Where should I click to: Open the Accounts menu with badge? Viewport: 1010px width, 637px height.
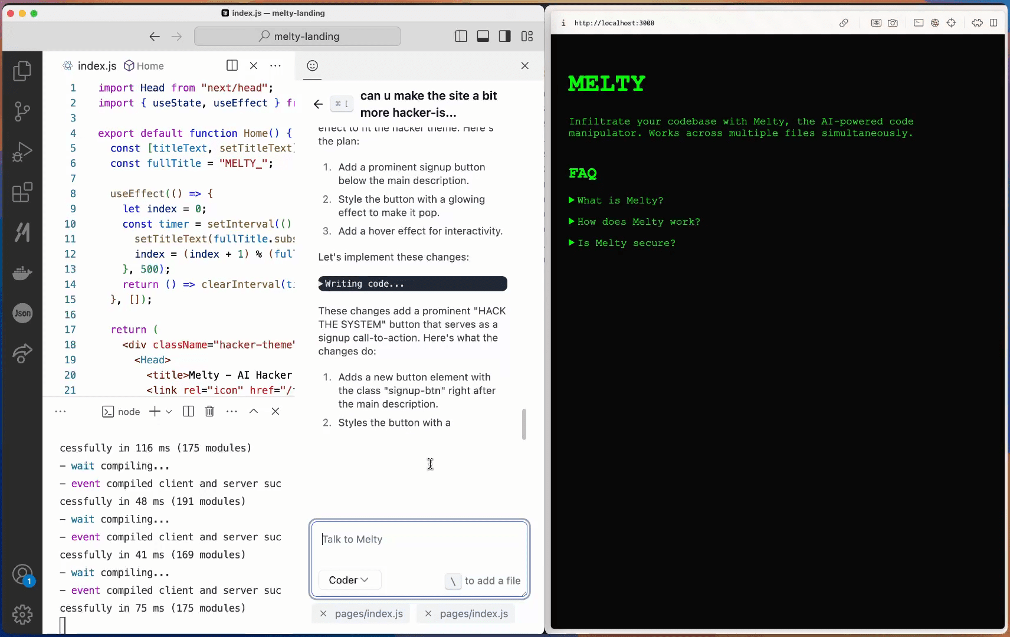point(22,574)
